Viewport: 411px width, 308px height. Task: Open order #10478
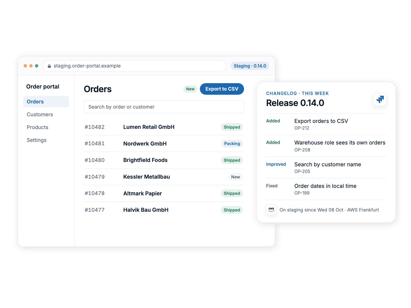[95, 193]
